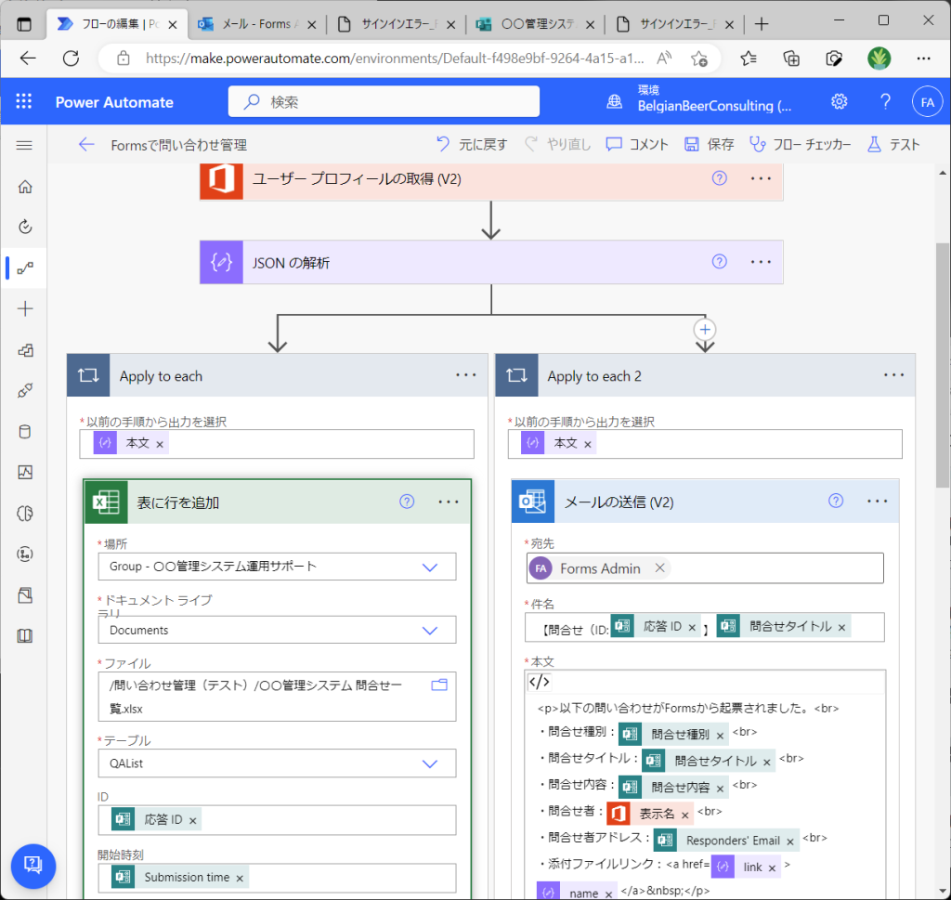Screen dimensions: 951x900
Task: Open the My flows icon in left sidebar
Action: click(x=25, y=268)
